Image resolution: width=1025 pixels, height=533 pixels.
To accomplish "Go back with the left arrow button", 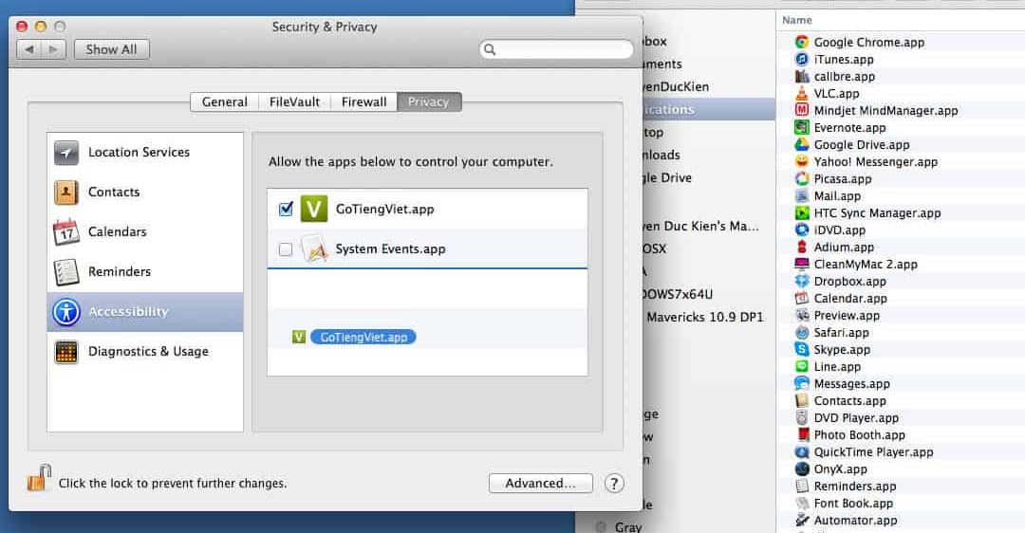I will click(x=28, y=49).
